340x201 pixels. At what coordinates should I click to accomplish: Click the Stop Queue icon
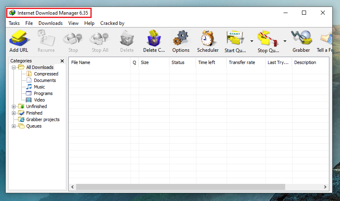click(268, 38)
